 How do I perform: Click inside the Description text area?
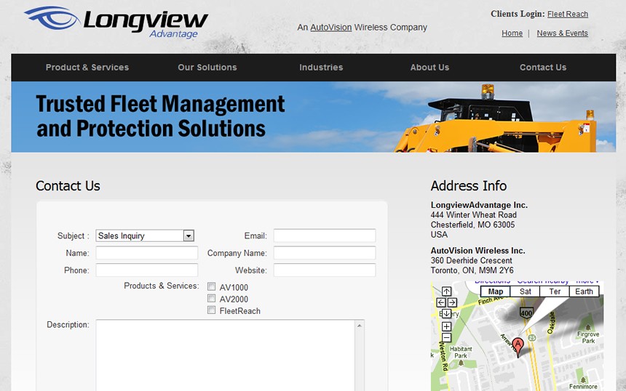click(225, 355)
